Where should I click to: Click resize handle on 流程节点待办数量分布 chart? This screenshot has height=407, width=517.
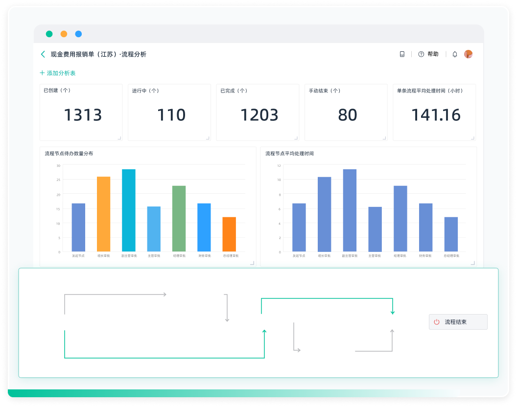[252, 263]
